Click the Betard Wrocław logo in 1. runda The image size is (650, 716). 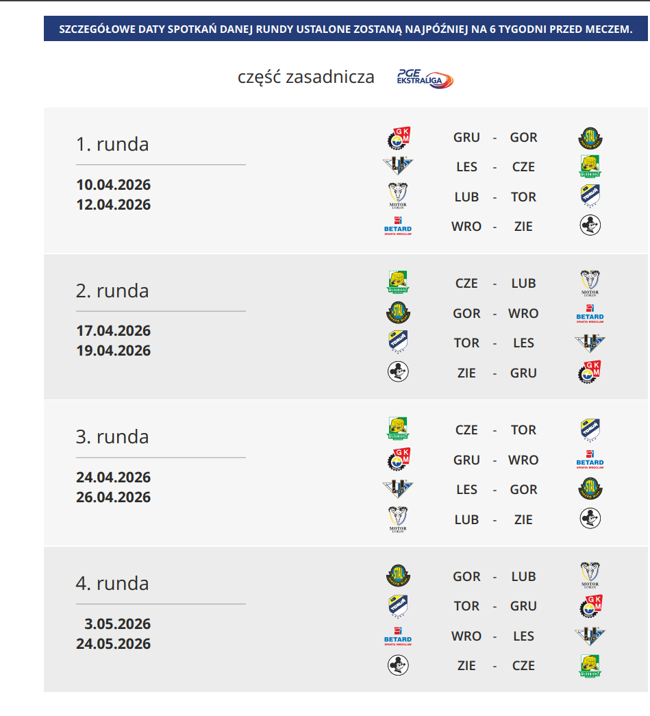point(398,227)
